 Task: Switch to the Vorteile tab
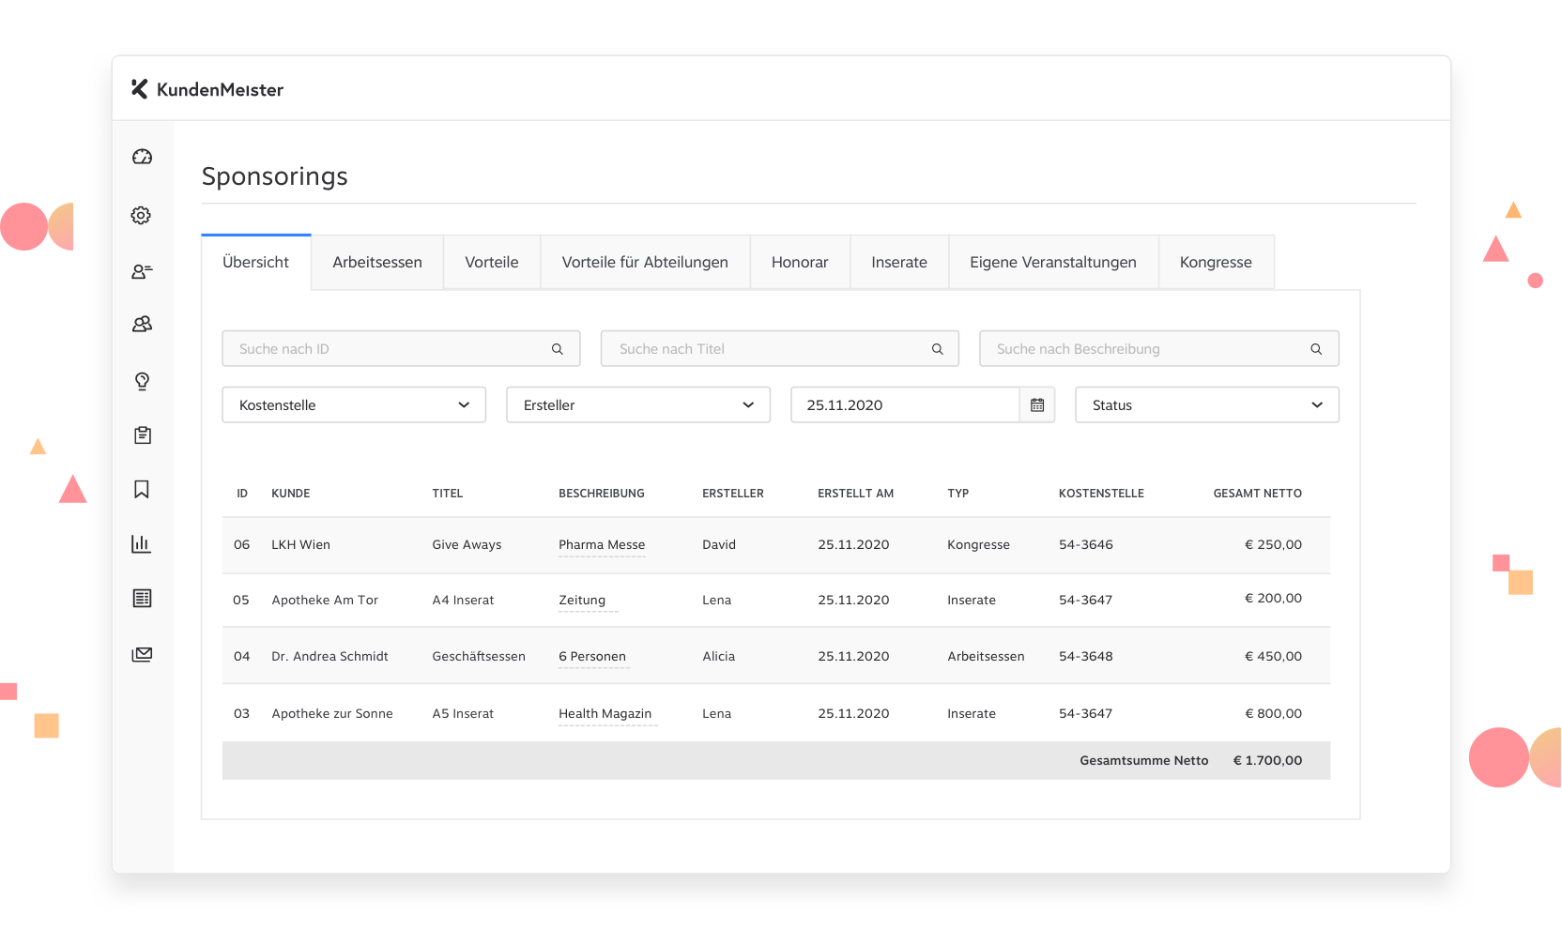click(492, 262)
